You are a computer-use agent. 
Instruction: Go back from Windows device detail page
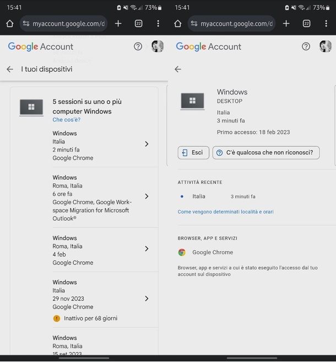178,69
